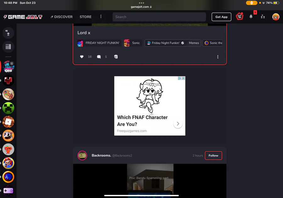Image resolution: width=283 pixels, height=198 pixels.
Task: Like the Lord x post
Action: pos(82,57)
